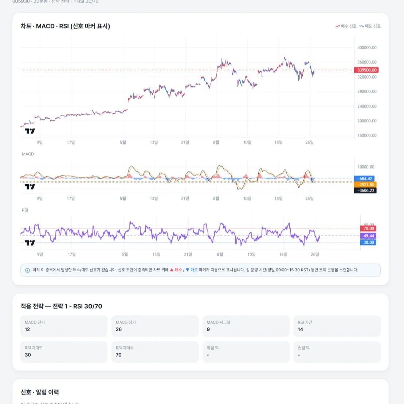Select the RSI 과매수 parameter card
Viewport: 404px width, 404px height.
coord(155,352)
